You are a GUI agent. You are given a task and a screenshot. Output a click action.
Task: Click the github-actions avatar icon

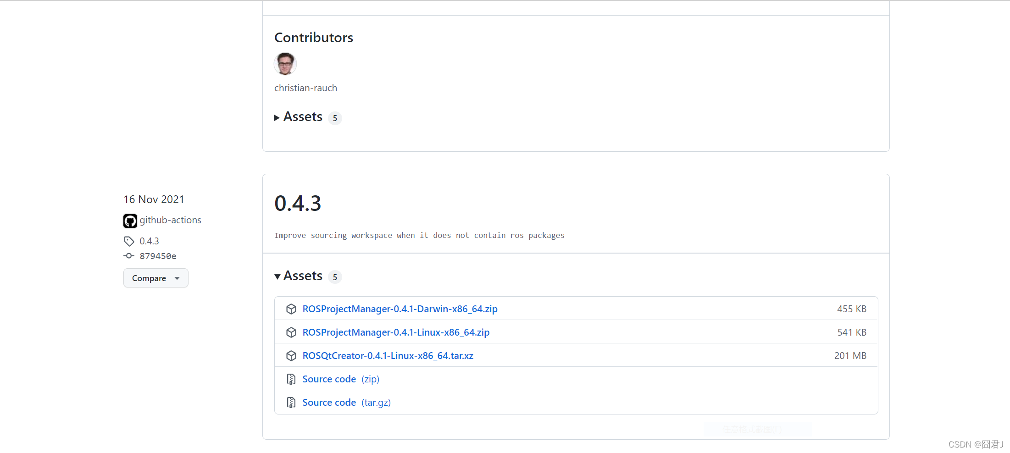coord(130,221)
